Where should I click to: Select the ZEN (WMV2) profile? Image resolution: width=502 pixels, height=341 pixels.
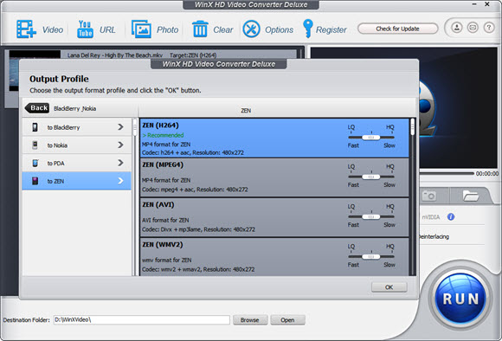click(x=274, y=257)
